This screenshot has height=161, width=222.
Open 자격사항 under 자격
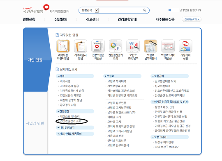pos(65,81)
